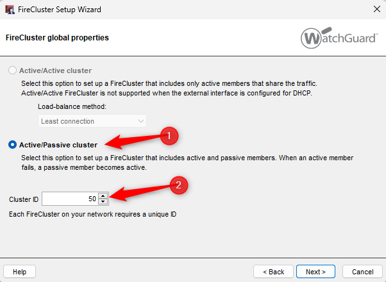Click the Cluster ID label

point(24,199)
